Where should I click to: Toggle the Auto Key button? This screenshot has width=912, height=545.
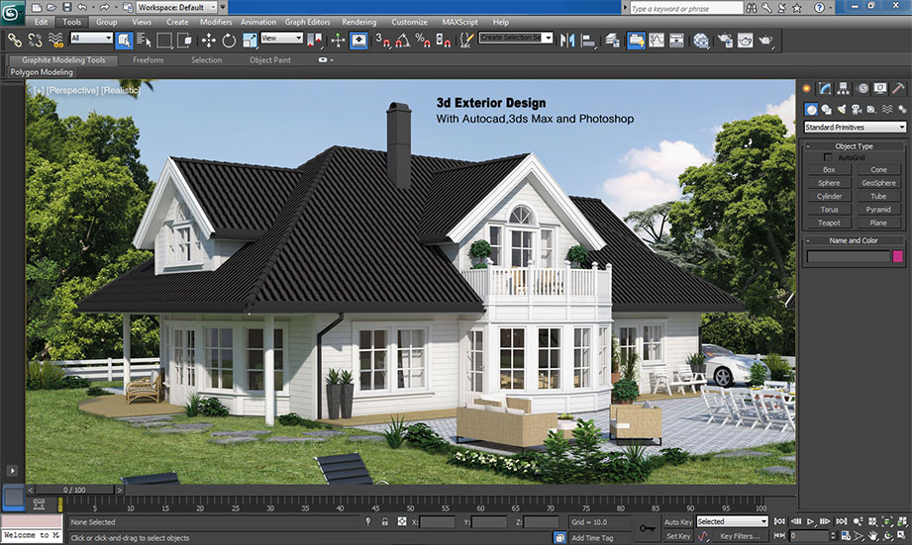click(x=678, y=522)
